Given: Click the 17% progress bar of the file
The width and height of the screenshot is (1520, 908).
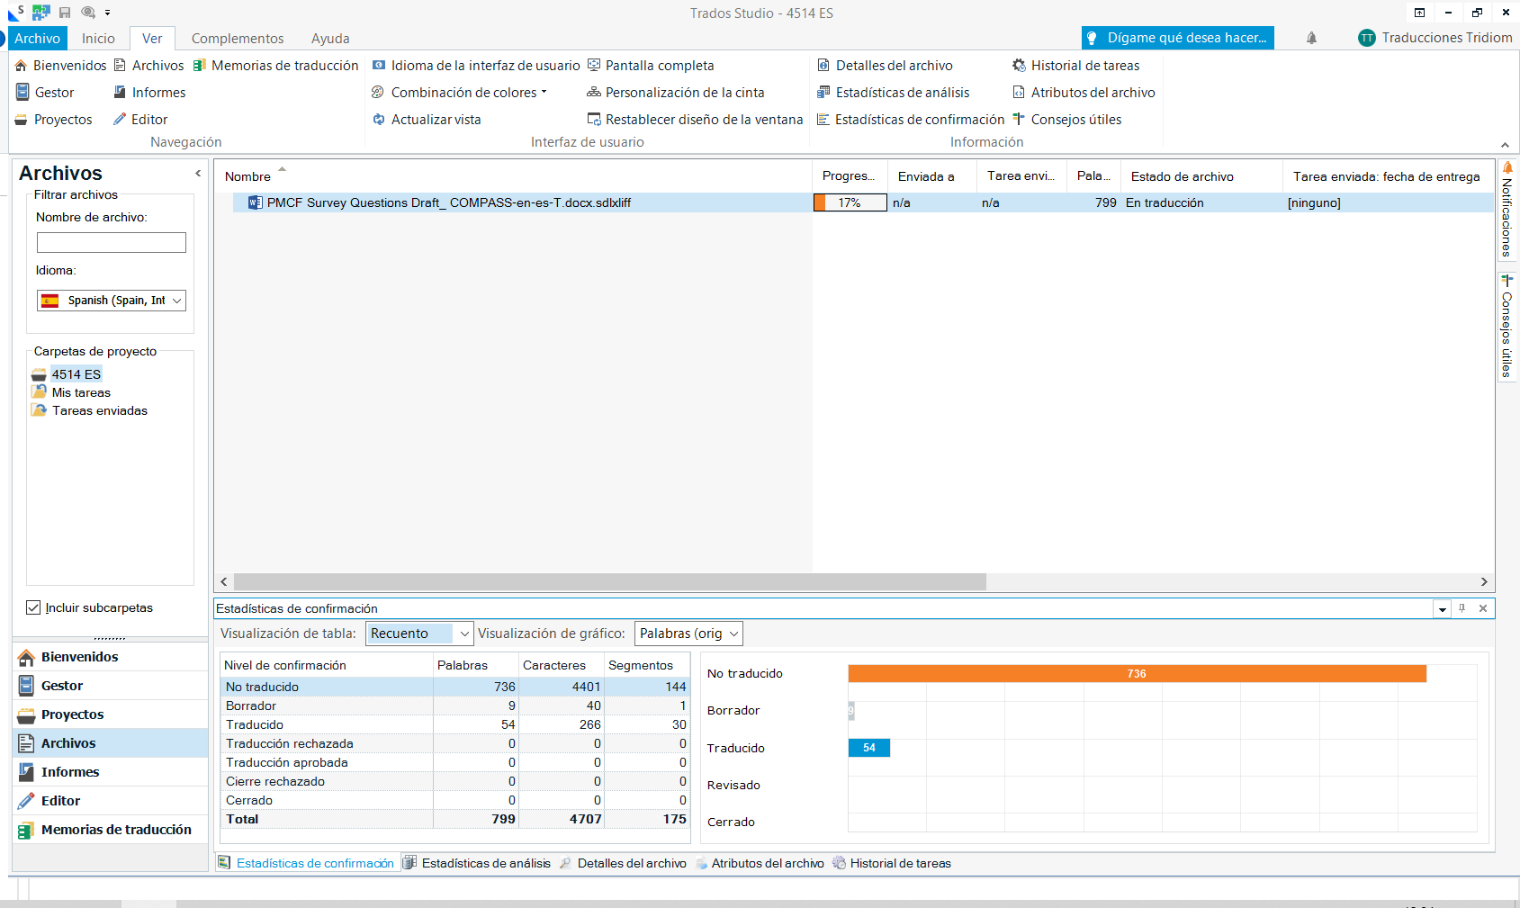Looking at the screenshot, I should coord(850,202).
